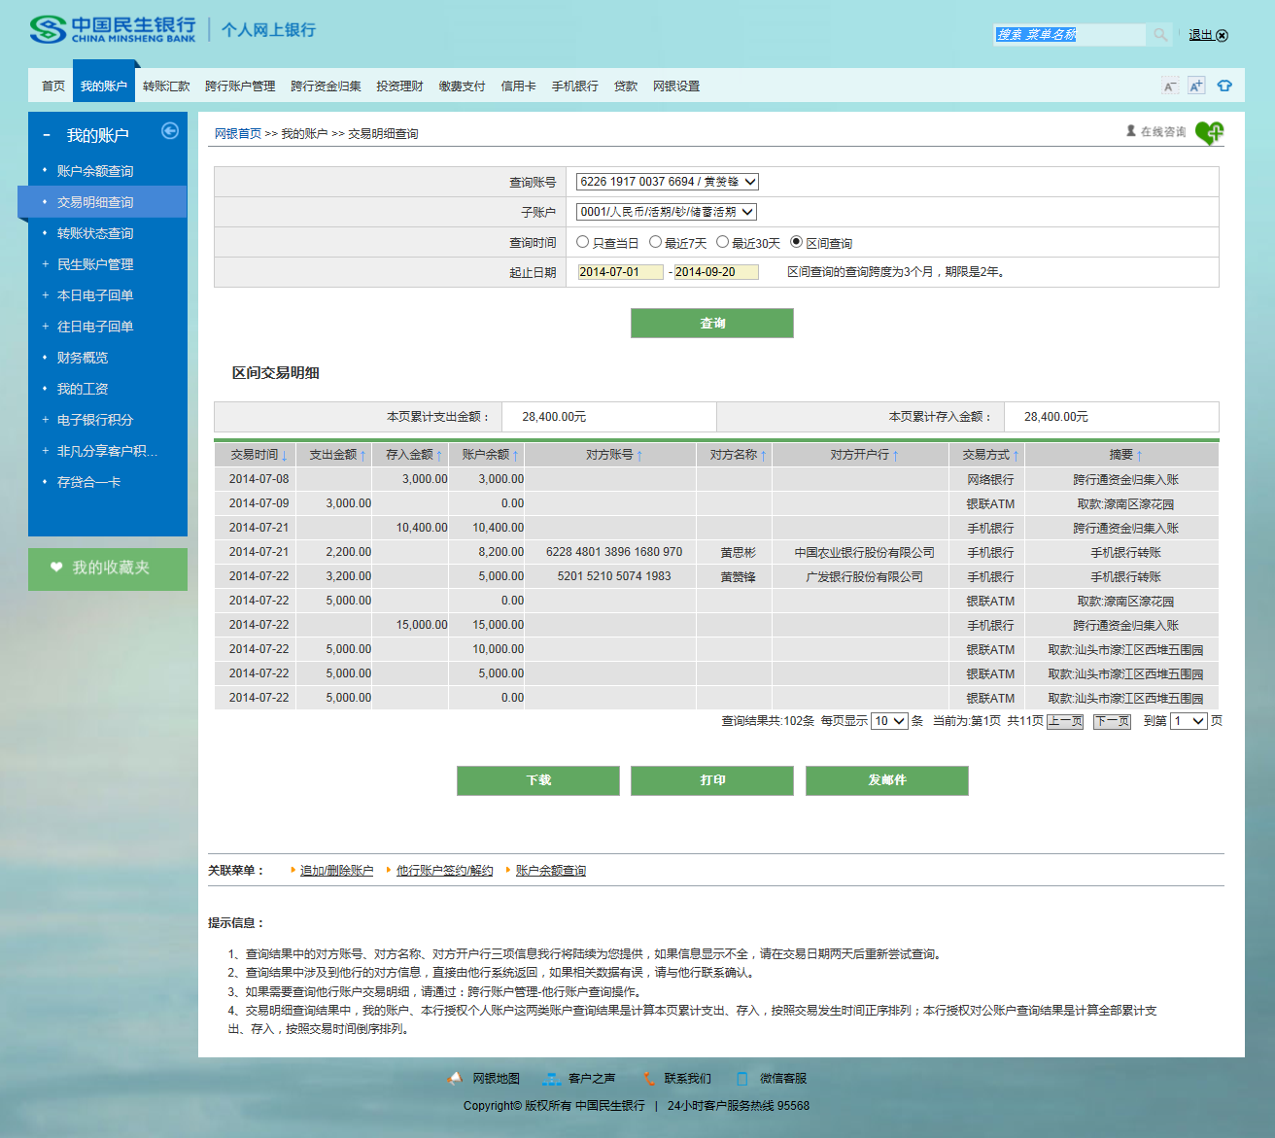1275x1138 pixels.
Task: Open the 转账汇款 menu tab
Action: [x=166, y=86]
